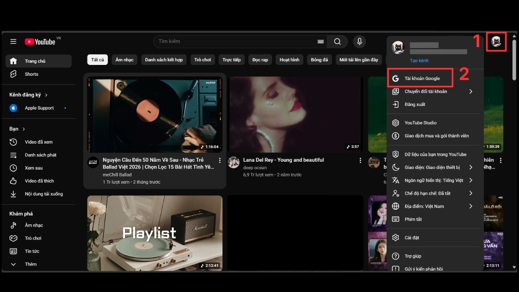
Task: Expand the Chuyển đổi tài khoản submenu
Action: 426,91
